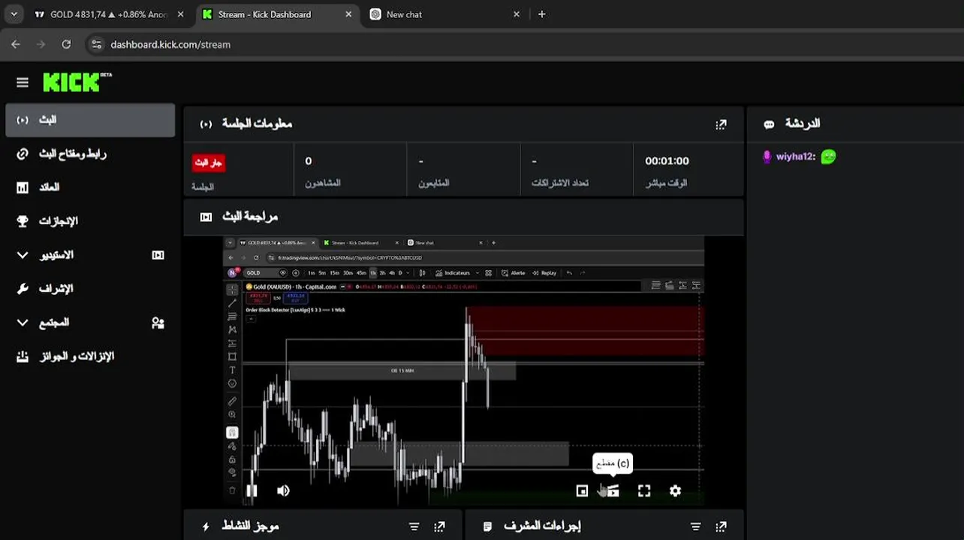Click username wiyha12 in chat
The image size is (964, 540).
click(x=794, y=157)
